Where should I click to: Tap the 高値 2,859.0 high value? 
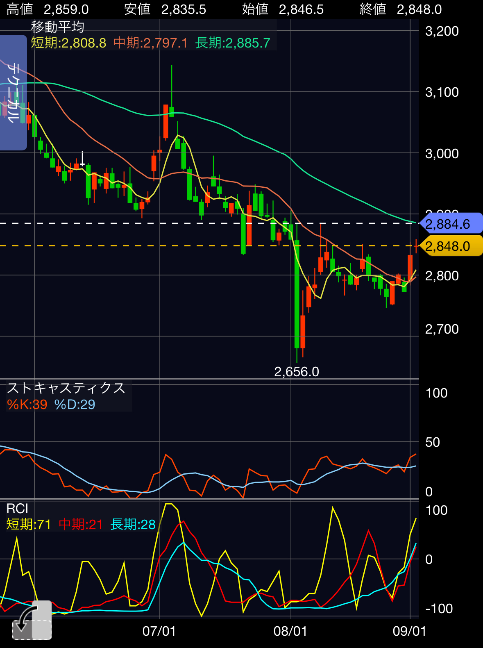48,9
